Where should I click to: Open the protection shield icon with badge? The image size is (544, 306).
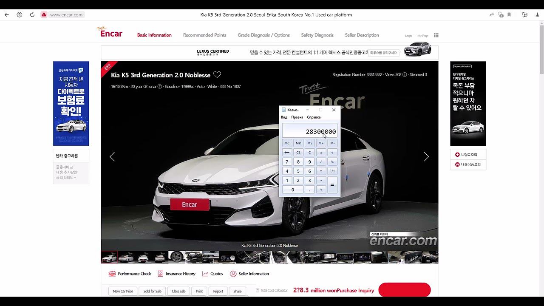[x=501, y=14]
